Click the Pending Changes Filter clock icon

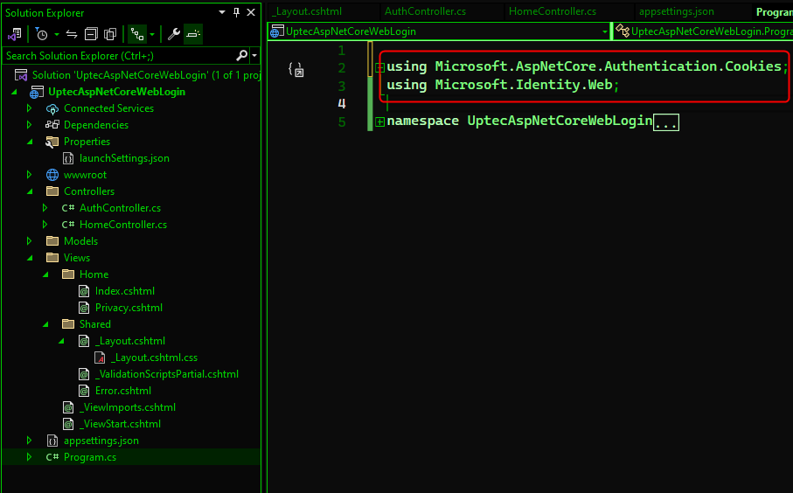pos(41,34)
